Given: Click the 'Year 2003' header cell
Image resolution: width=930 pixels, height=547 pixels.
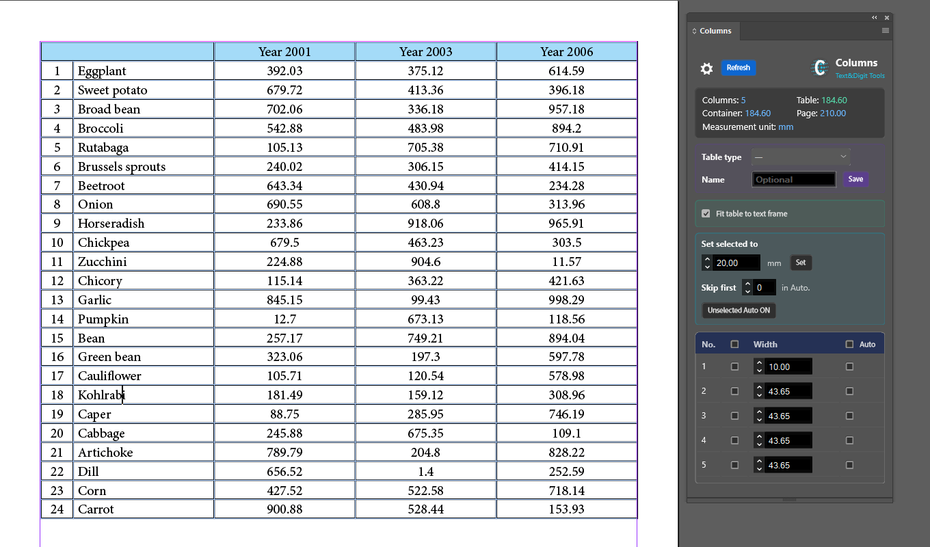Looking at the screenshot, I should pos(425,51).
